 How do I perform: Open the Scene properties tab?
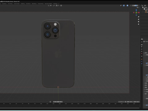142,51
